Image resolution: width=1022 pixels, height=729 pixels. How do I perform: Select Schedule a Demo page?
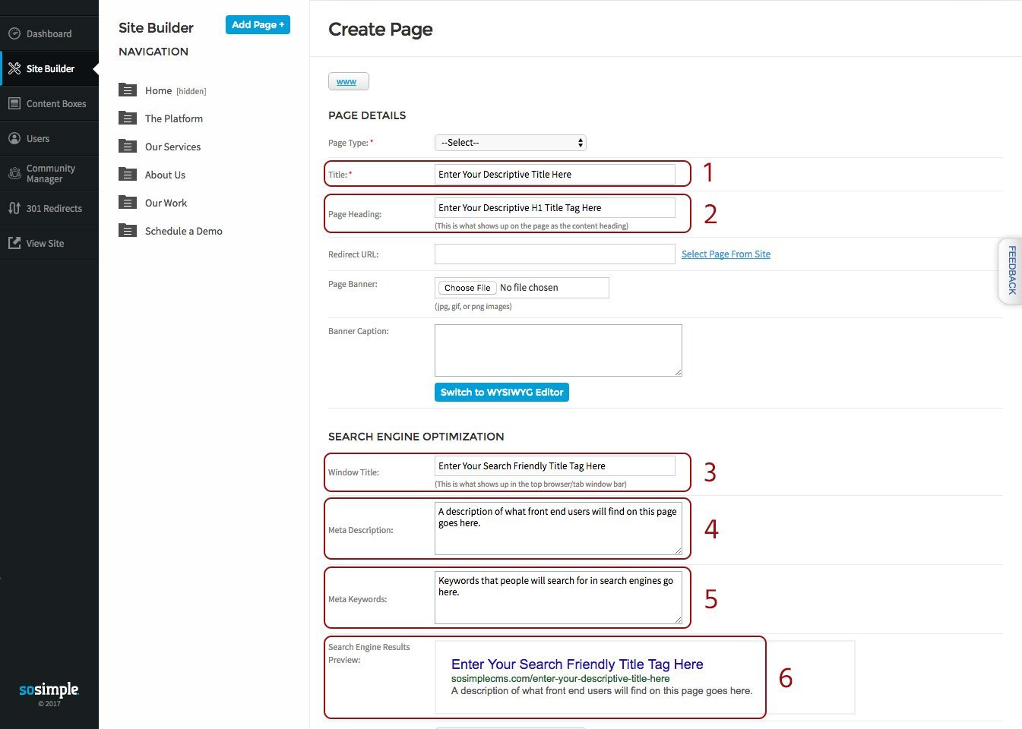tap(184, 231)
